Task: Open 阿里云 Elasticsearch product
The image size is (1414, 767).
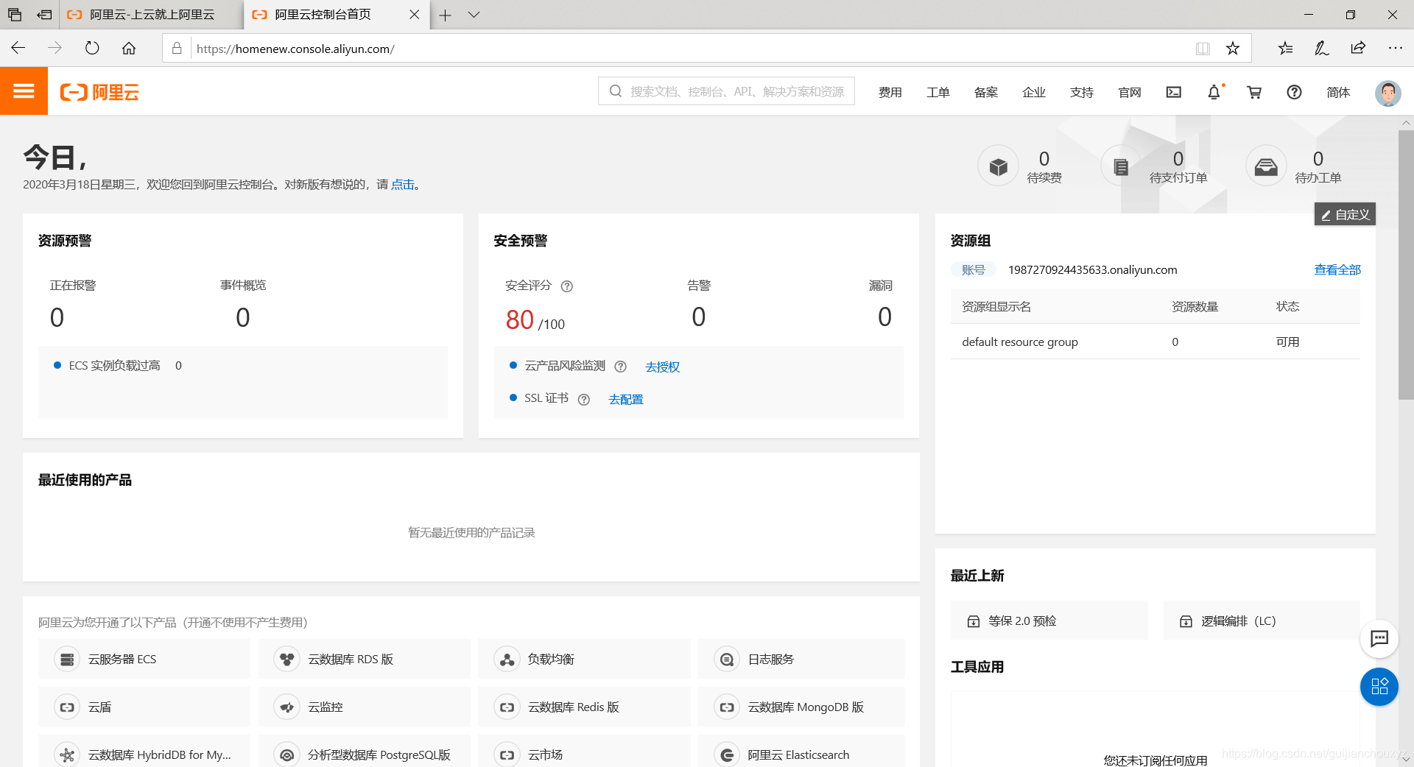Action: (x=801, y=751)
